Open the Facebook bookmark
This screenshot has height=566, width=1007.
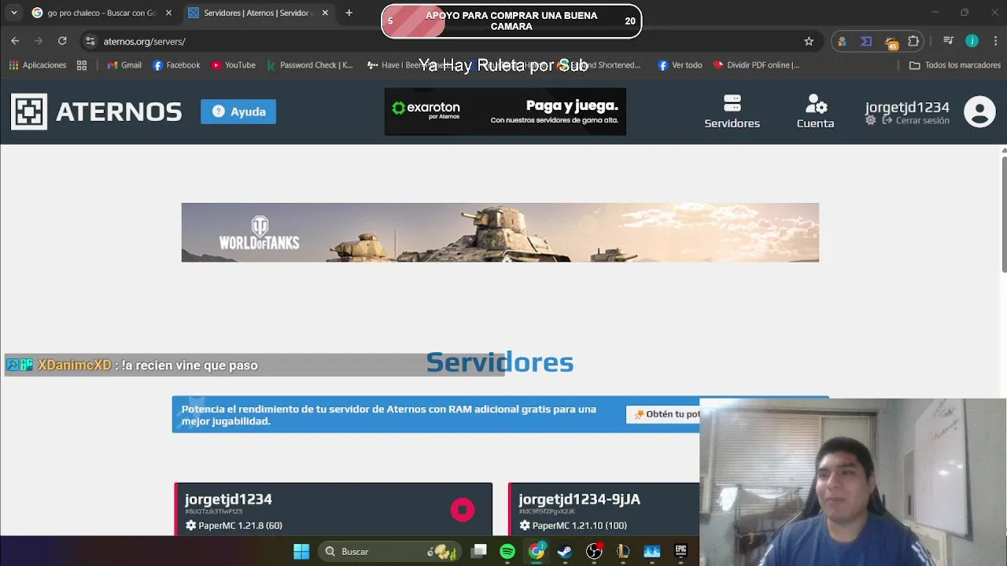[176, 65]
